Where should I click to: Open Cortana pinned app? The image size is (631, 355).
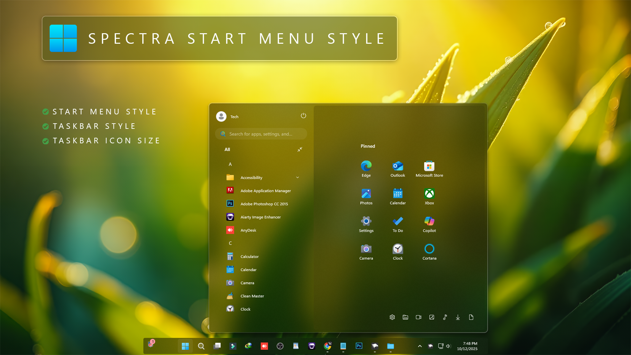[429, 249]
